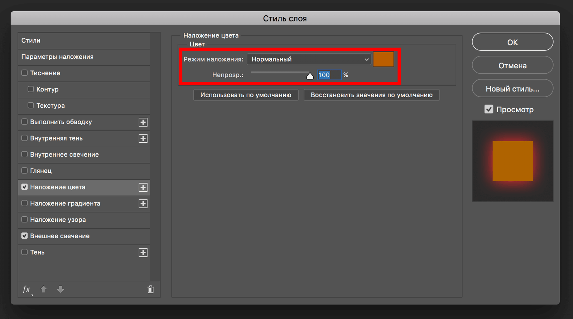Add another Внутренняя тень effect with plus
Image resolution: width=573 pixels, height=319 pixels.
click(143, 138)
